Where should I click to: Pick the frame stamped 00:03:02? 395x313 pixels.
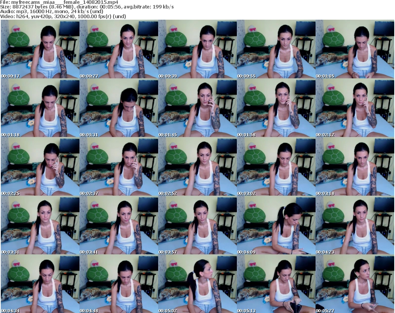point(276,167)
